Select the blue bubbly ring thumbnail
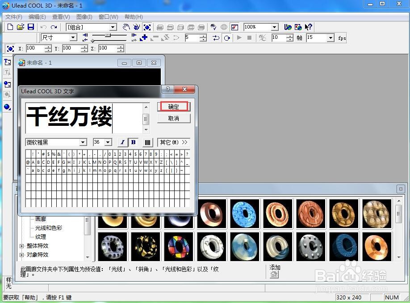Screen dimensions: 410x303 [x=245, y=214]
